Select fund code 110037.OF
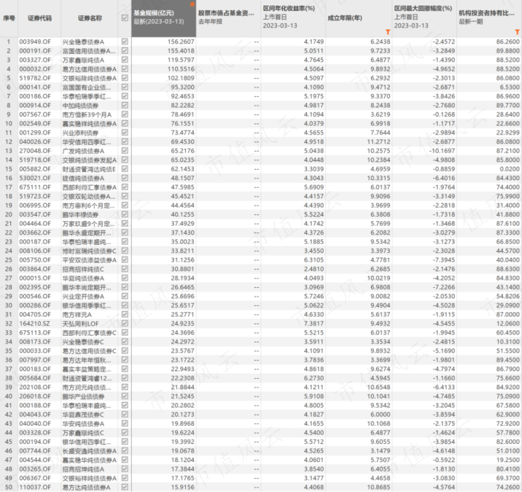This screenshot has width=522, height=492. (x=35, y=487)
